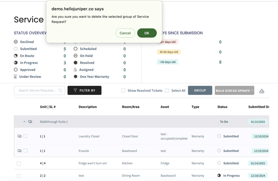The image size is (278, 181).
Task: Sort by Unit | SL # column
Action: [x=48, y=107]
